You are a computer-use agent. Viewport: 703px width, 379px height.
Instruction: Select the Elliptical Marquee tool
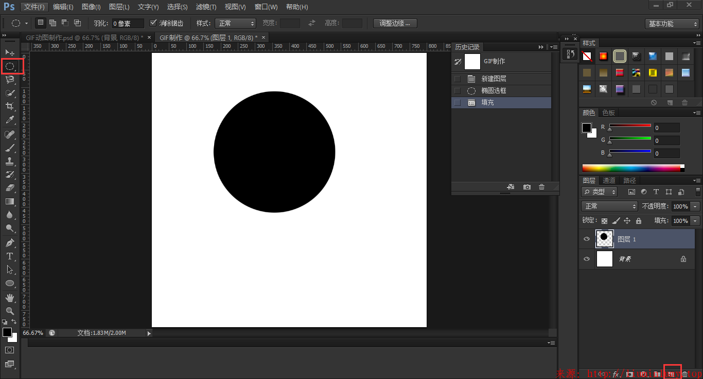[x=10, y=66]
